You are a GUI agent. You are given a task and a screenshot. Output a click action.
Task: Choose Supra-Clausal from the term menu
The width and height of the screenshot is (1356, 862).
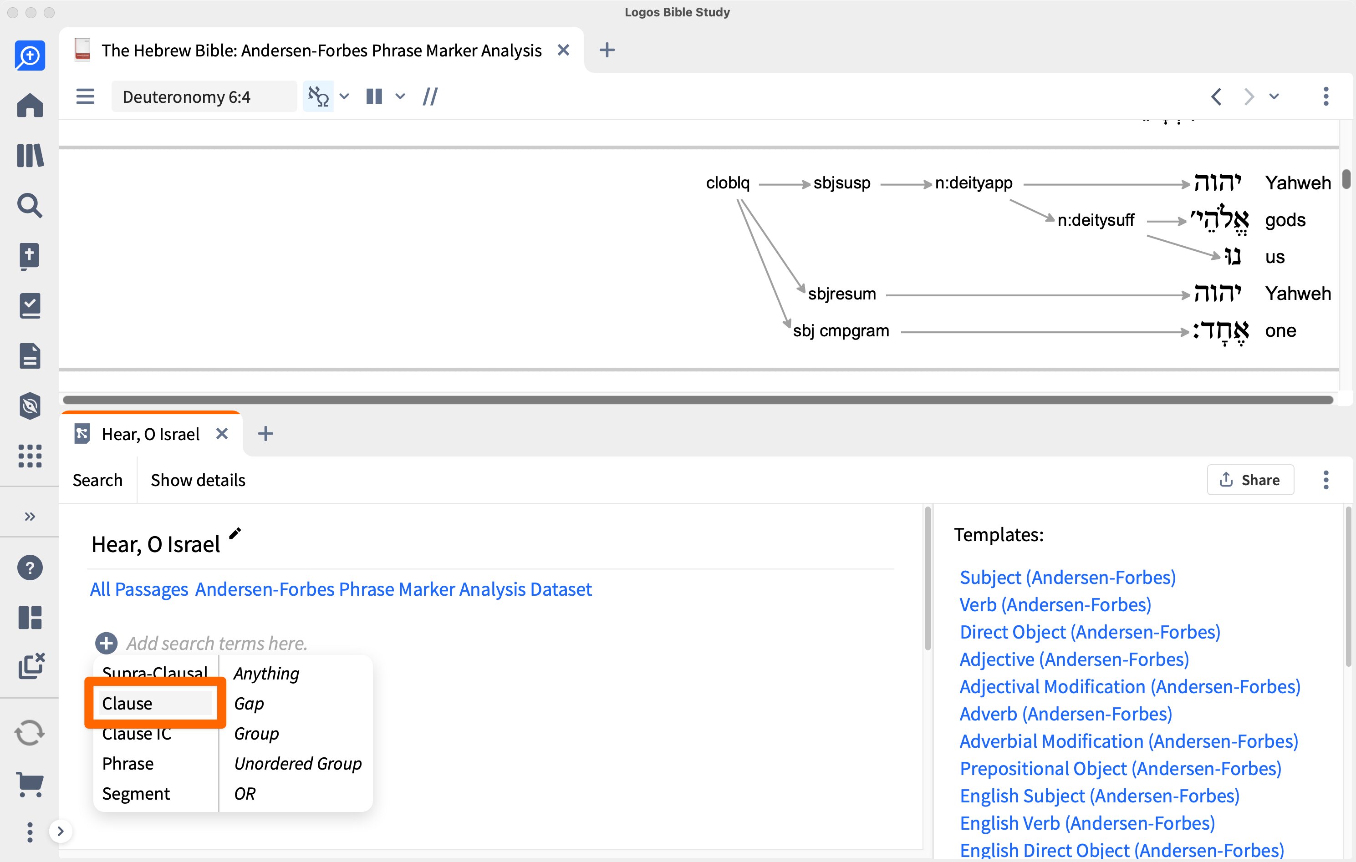pyautogui.click(x=155, y=672)
